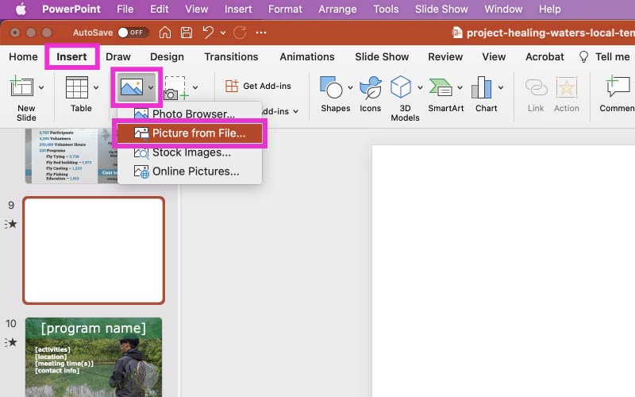Switch to the Insert ribbon tab
Viewport: 635px width, 397px height.
(71, 56)
